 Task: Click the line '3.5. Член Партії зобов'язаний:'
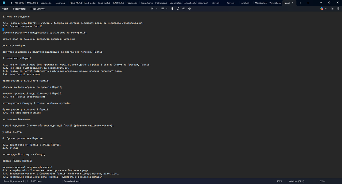coord(24,97)
